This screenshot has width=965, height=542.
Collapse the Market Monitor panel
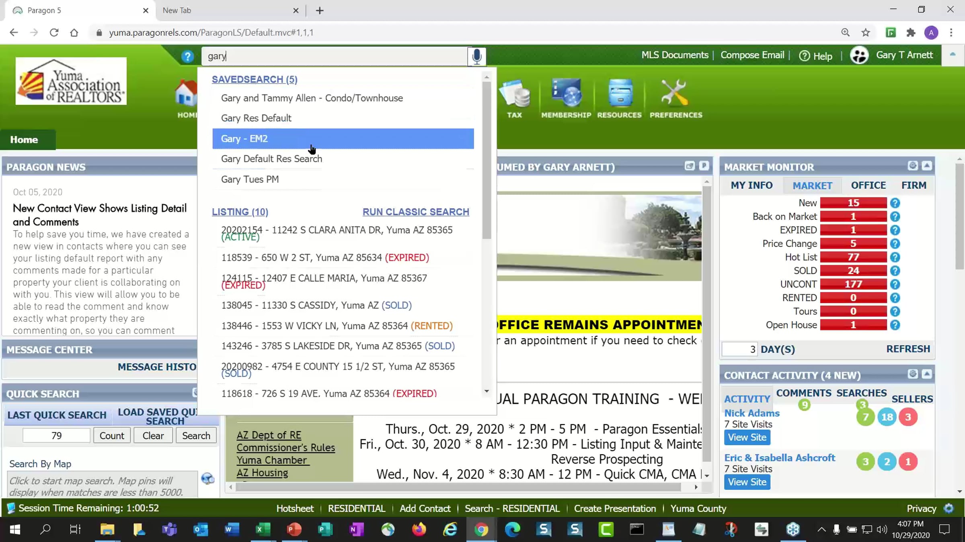[x=927, y=166]
